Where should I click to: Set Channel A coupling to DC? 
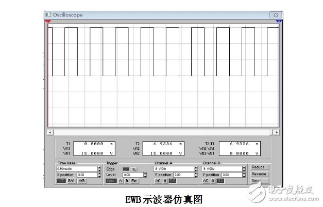(x=173, y=181)
